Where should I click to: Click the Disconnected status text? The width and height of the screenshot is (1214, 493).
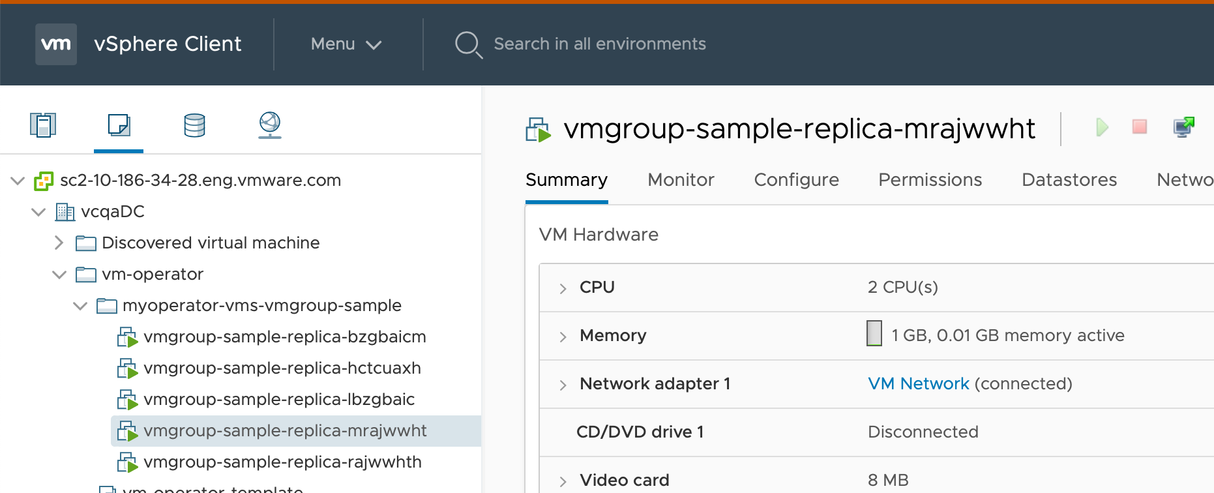coord(923,432)
